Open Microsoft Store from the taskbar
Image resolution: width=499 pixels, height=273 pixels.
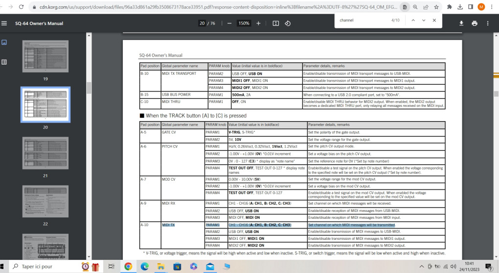pyautogui.click(x=177, y=266)
